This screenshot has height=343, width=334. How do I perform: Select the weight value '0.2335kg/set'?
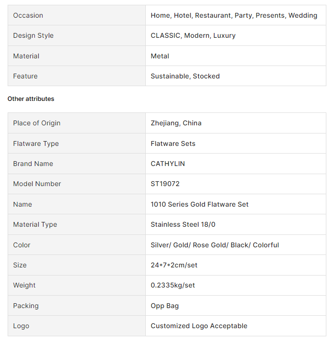[x=172, y=285]
